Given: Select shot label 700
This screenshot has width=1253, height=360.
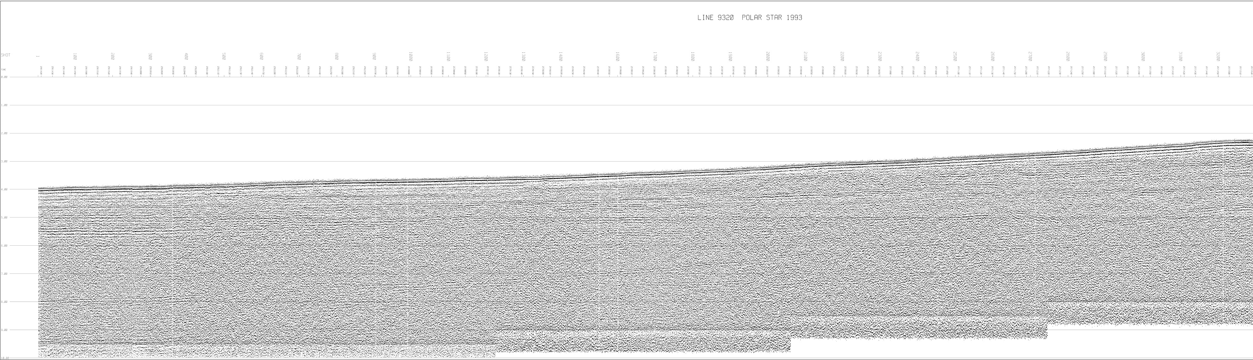Looking at the screenshot, I should (299, 56).
